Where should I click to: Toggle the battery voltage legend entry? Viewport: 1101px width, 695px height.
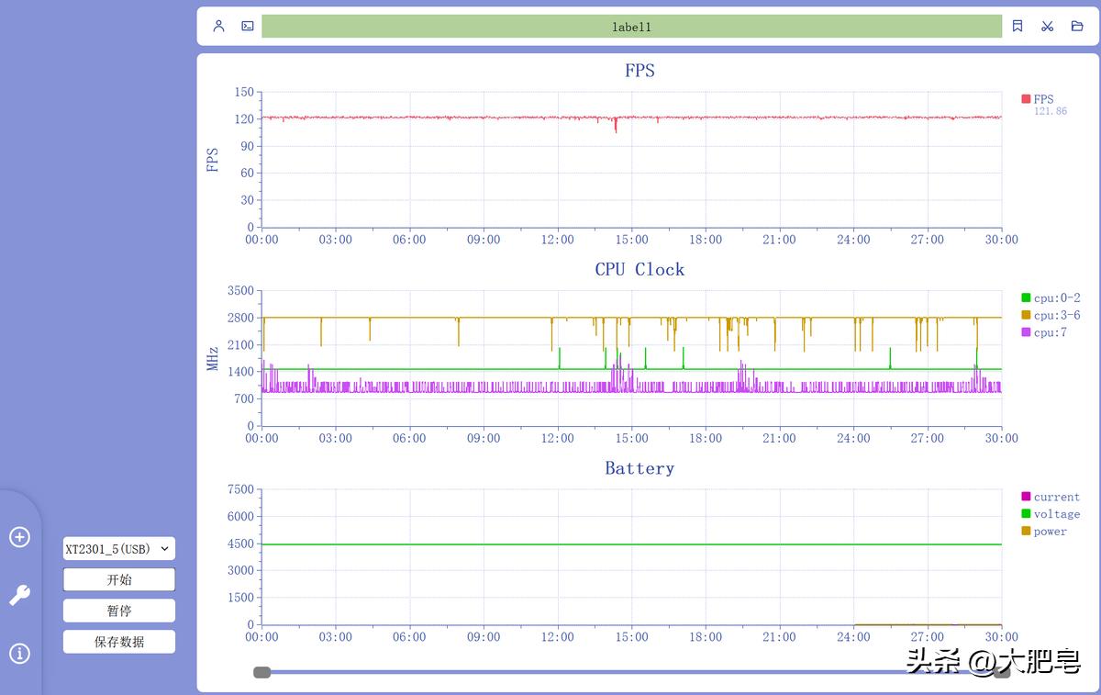[1051, 514]
